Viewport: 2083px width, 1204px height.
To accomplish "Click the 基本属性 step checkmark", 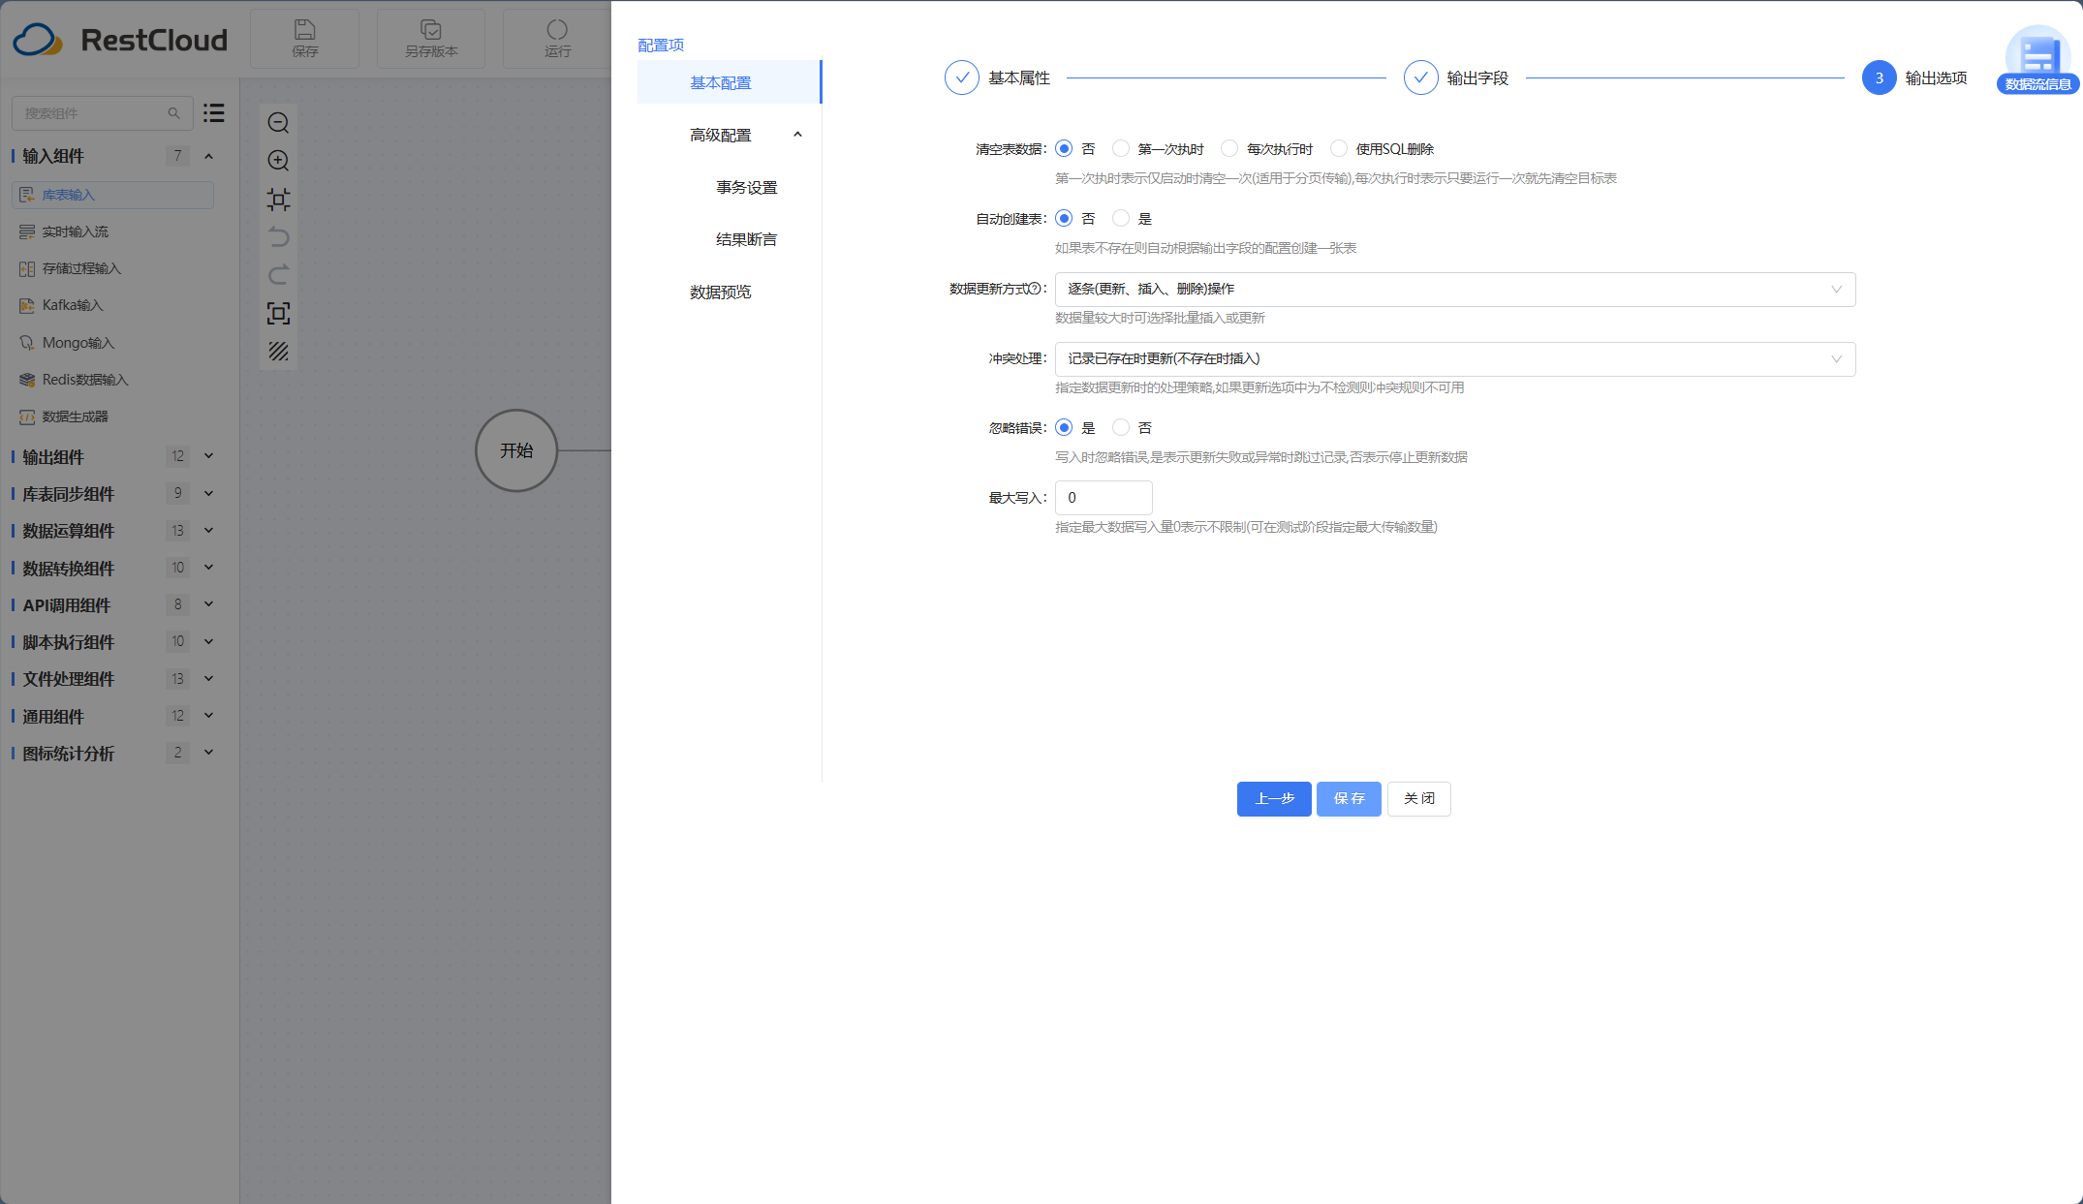I will [962, 77].
